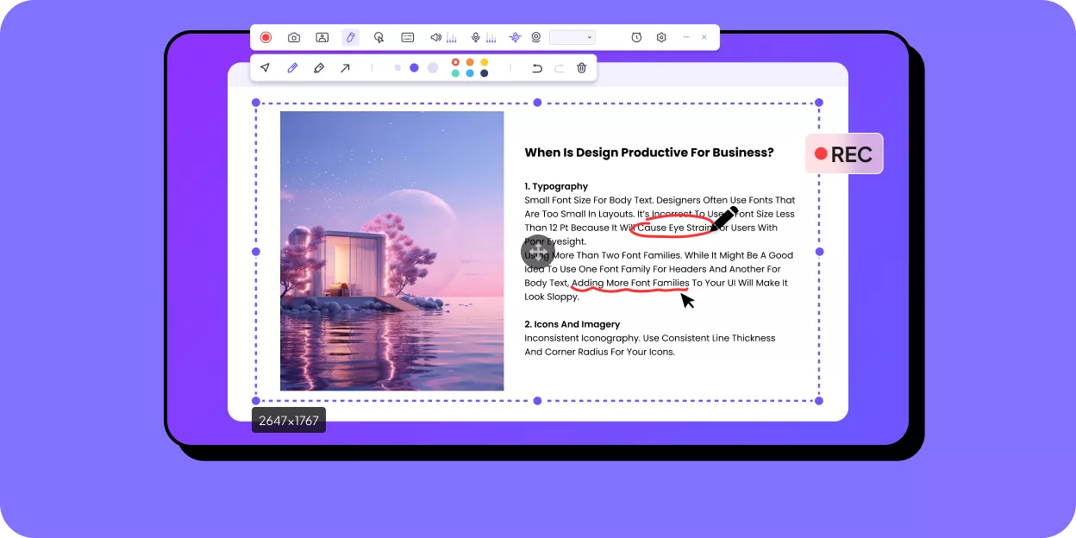Screen dimensions: 1076x538
Task: Turn on the webcam icon
Action: (x=535, y=37)
